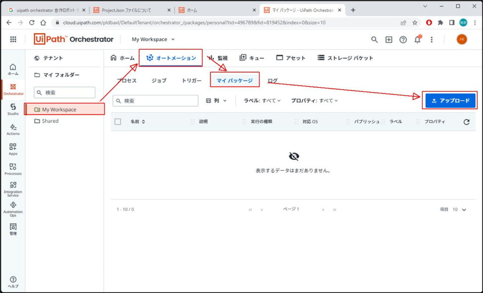483x293 pixels.
Task: Switch to the 監視 tab
Action: click(218, 58)
